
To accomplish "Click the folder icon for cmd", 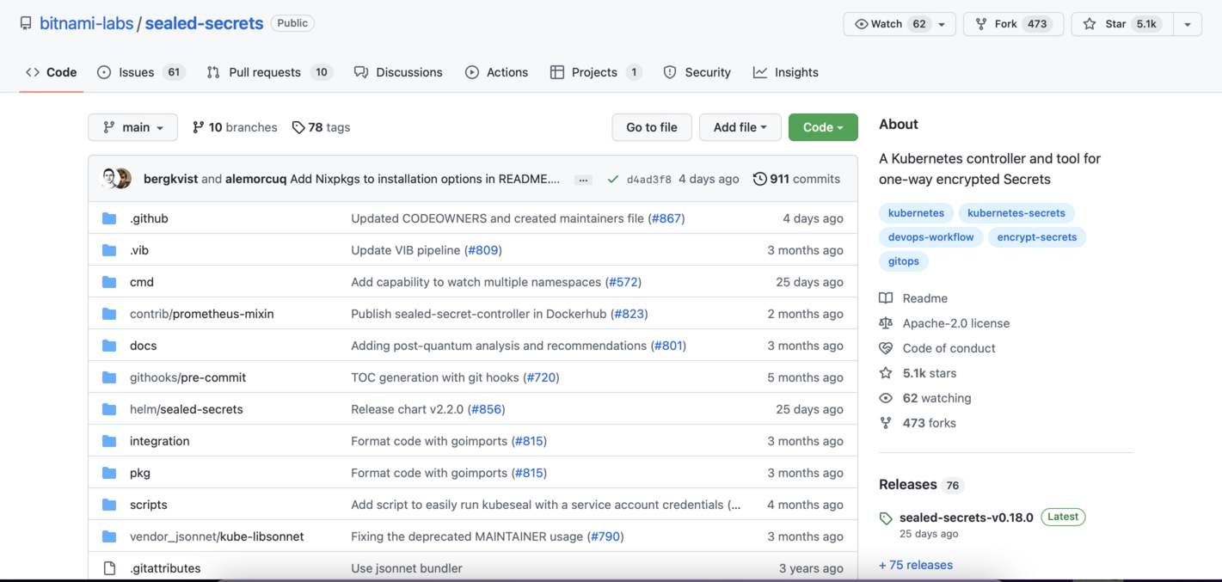I will (x=109, y=282).
